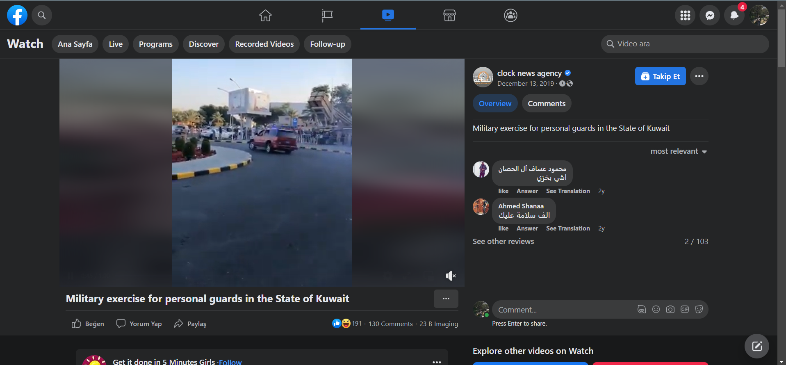Image resolution: width=786 pixels, height=365 pixels.
Task: Click See other reviews link
Action: 503,242
